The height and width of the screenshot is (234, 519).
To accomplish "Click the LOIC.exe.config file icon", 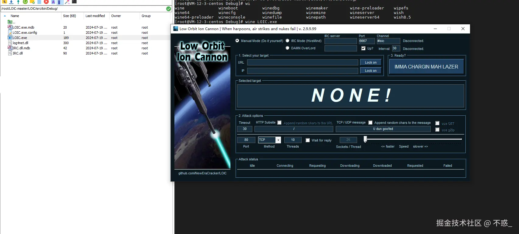I will pos(10,32).
